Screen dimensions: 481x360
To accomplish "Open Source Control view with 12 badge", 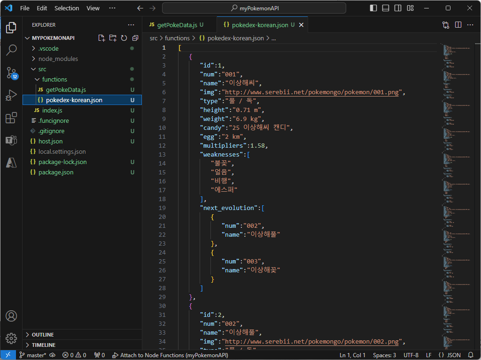I will tap(11, 73).
